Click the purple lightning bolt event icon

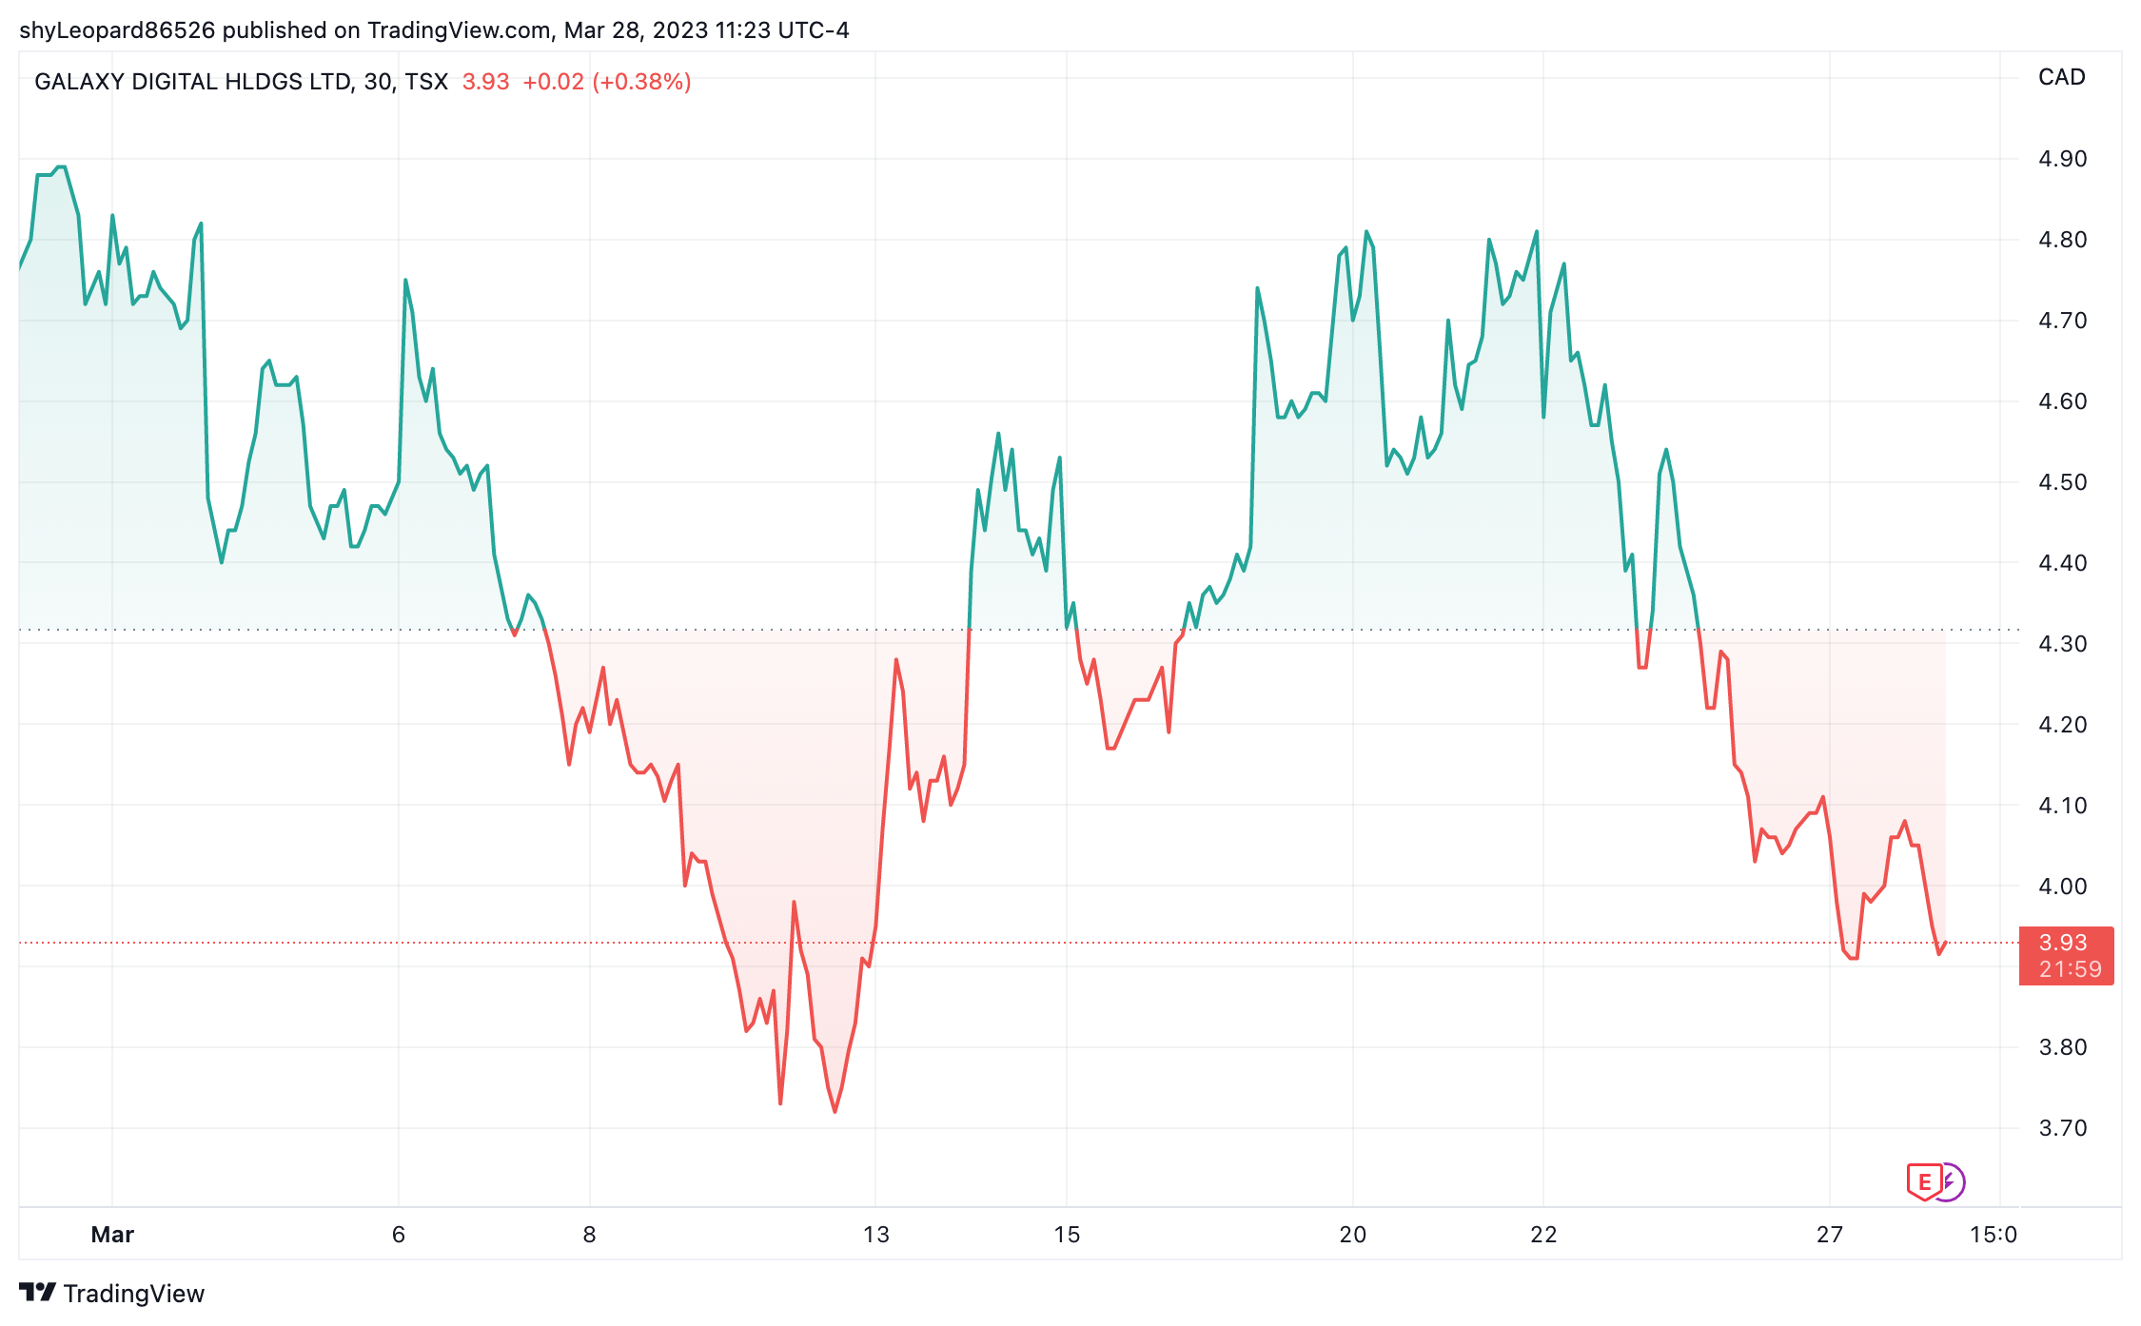coord(1952,1182)
